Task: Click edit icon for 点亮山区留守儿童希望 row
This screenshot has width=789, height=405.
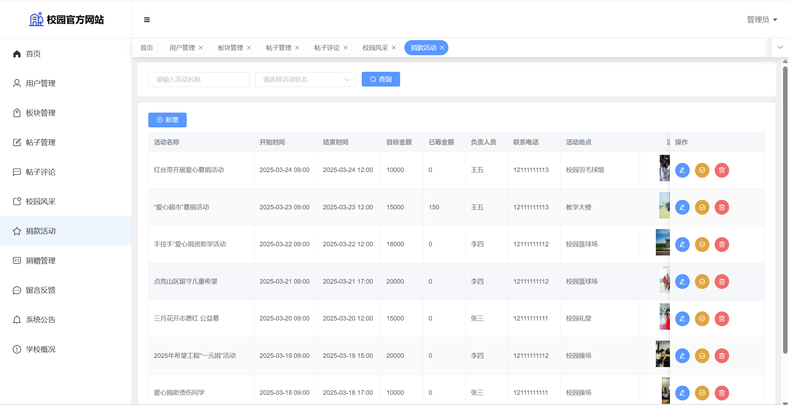Action: click(682, 281)
